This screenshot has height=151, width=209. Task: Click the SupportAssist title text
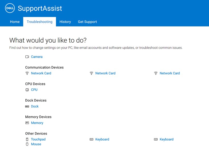[40, 8]
